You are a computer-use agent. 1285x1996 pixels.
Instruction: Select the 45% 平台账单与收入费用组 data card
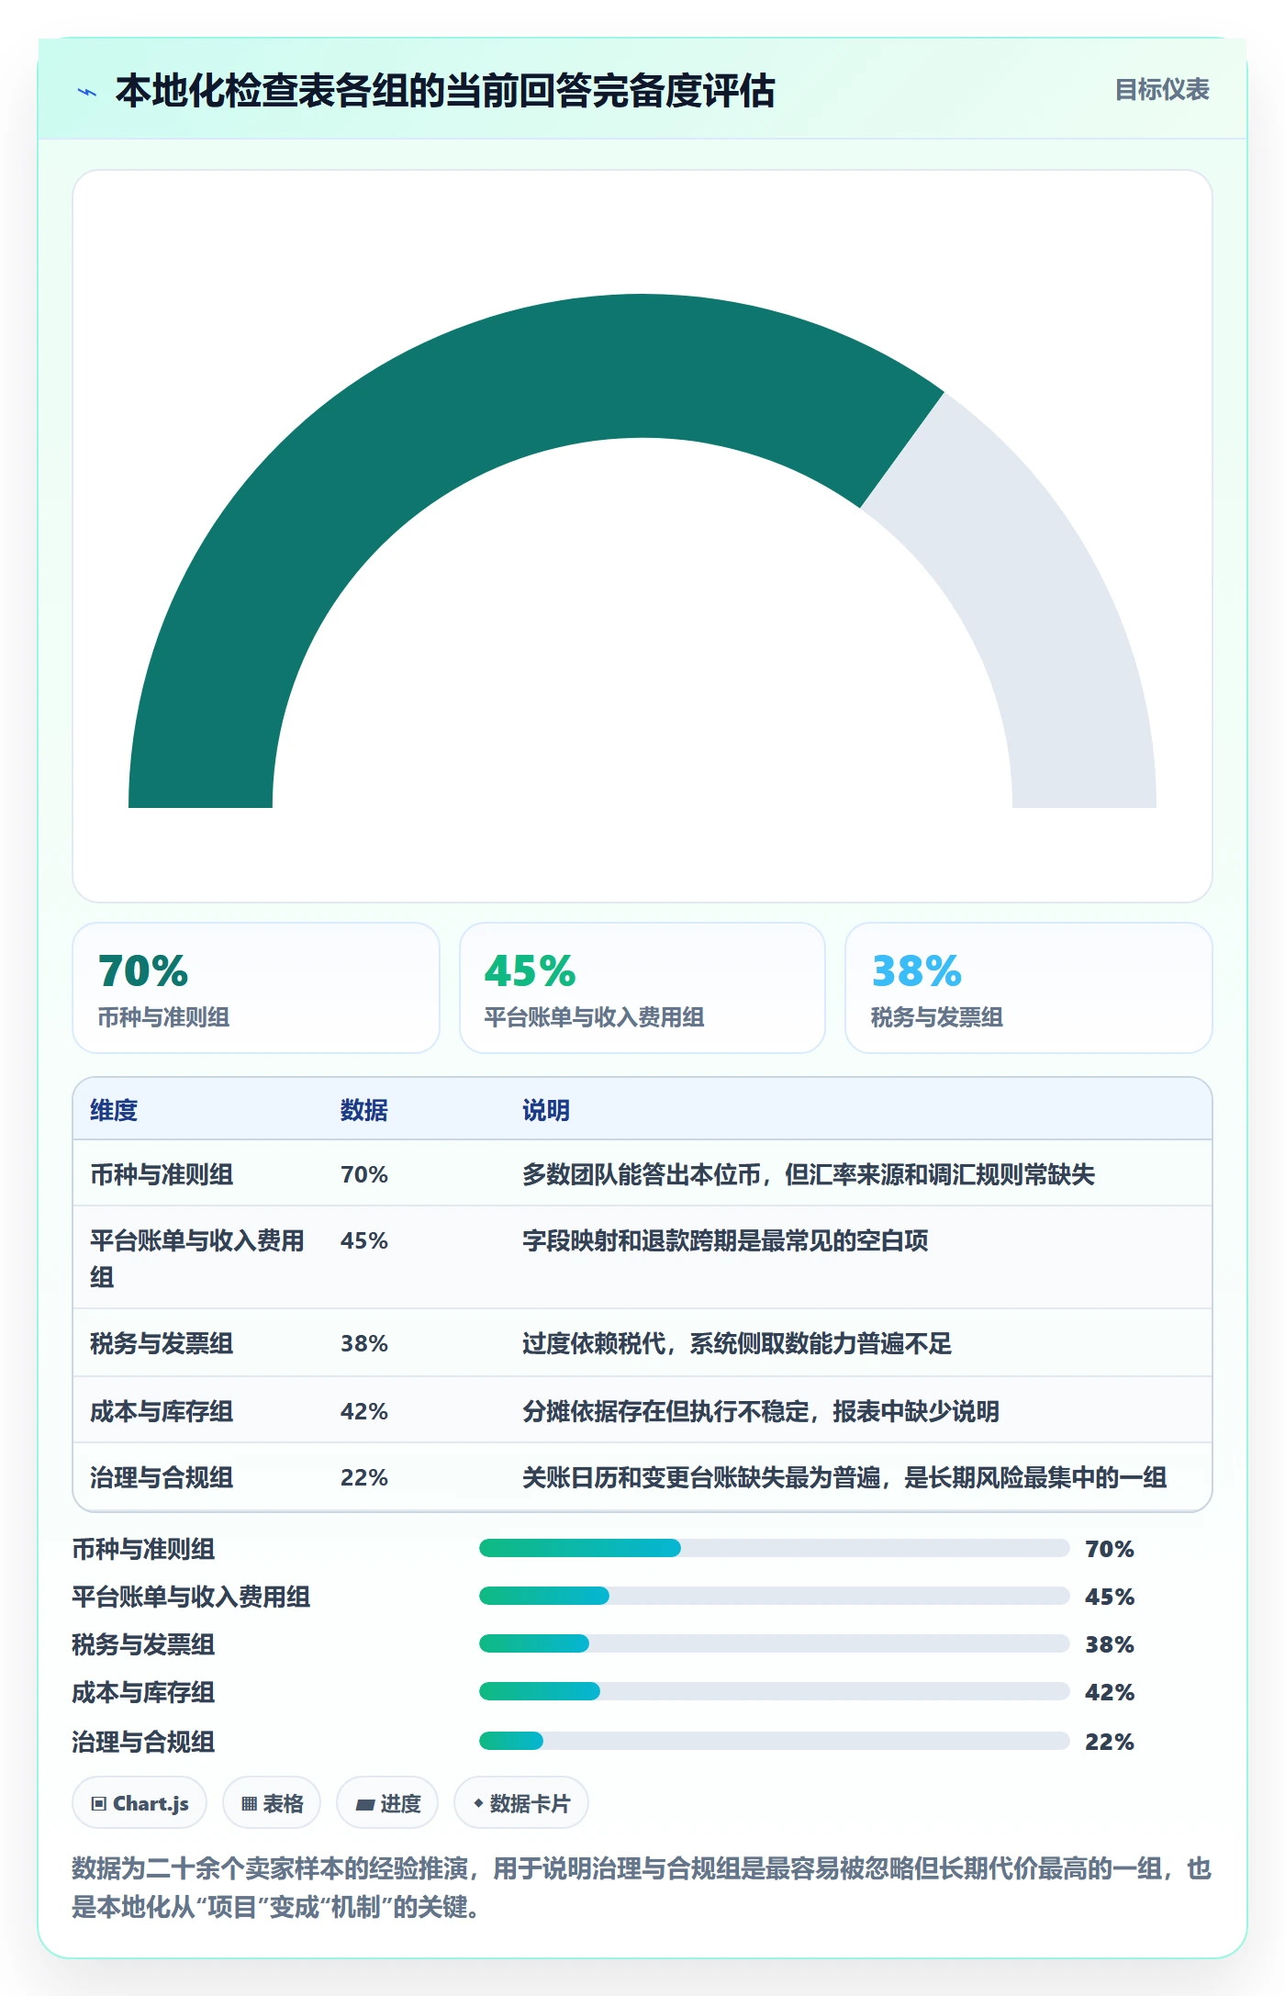(642, 988)
